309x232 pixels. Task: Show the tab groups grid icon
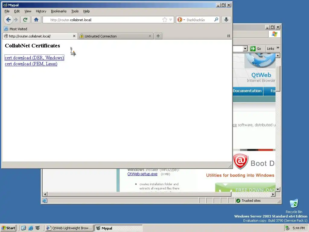pyautogui.click(x=229, y=36)
